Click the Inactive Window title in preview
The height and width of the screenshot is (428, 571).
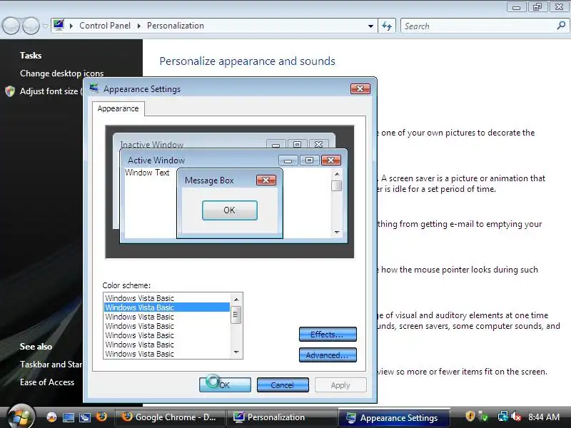pyautogui.click(x=152, y=144)
